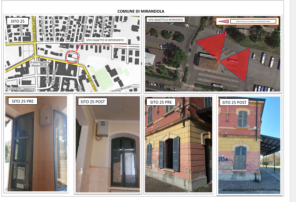Click the vertical scrollbar on the right edge
Screen dimensions: 296x202
click(x=293, y=101)
